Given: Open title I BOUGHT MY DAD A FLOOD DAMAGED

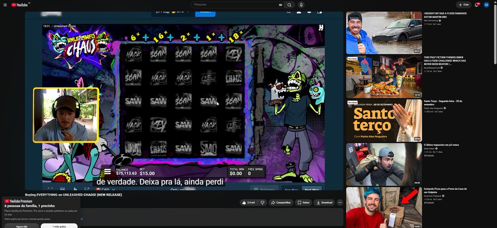Looking at the screenshot, I should [445, 16].
